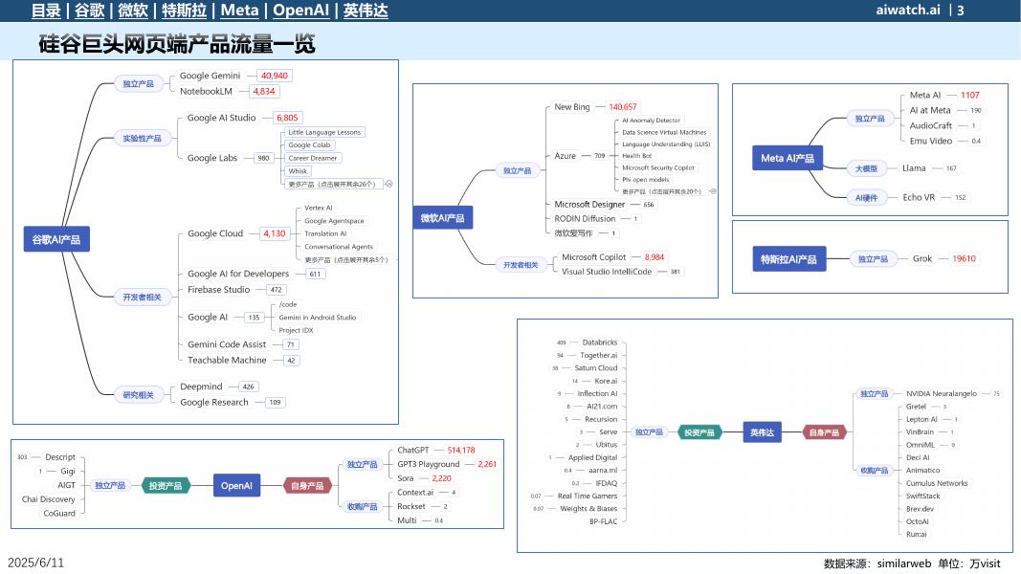1021x574 pixels.
Task: Jump to the 微软 section link
Action: pos(133,11)
